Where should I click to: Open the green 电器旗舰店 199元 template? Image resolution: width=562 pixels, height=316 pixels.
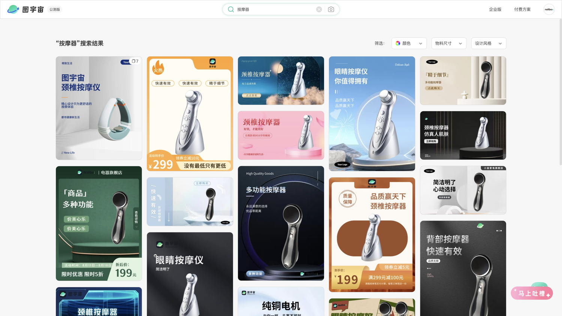99,224
